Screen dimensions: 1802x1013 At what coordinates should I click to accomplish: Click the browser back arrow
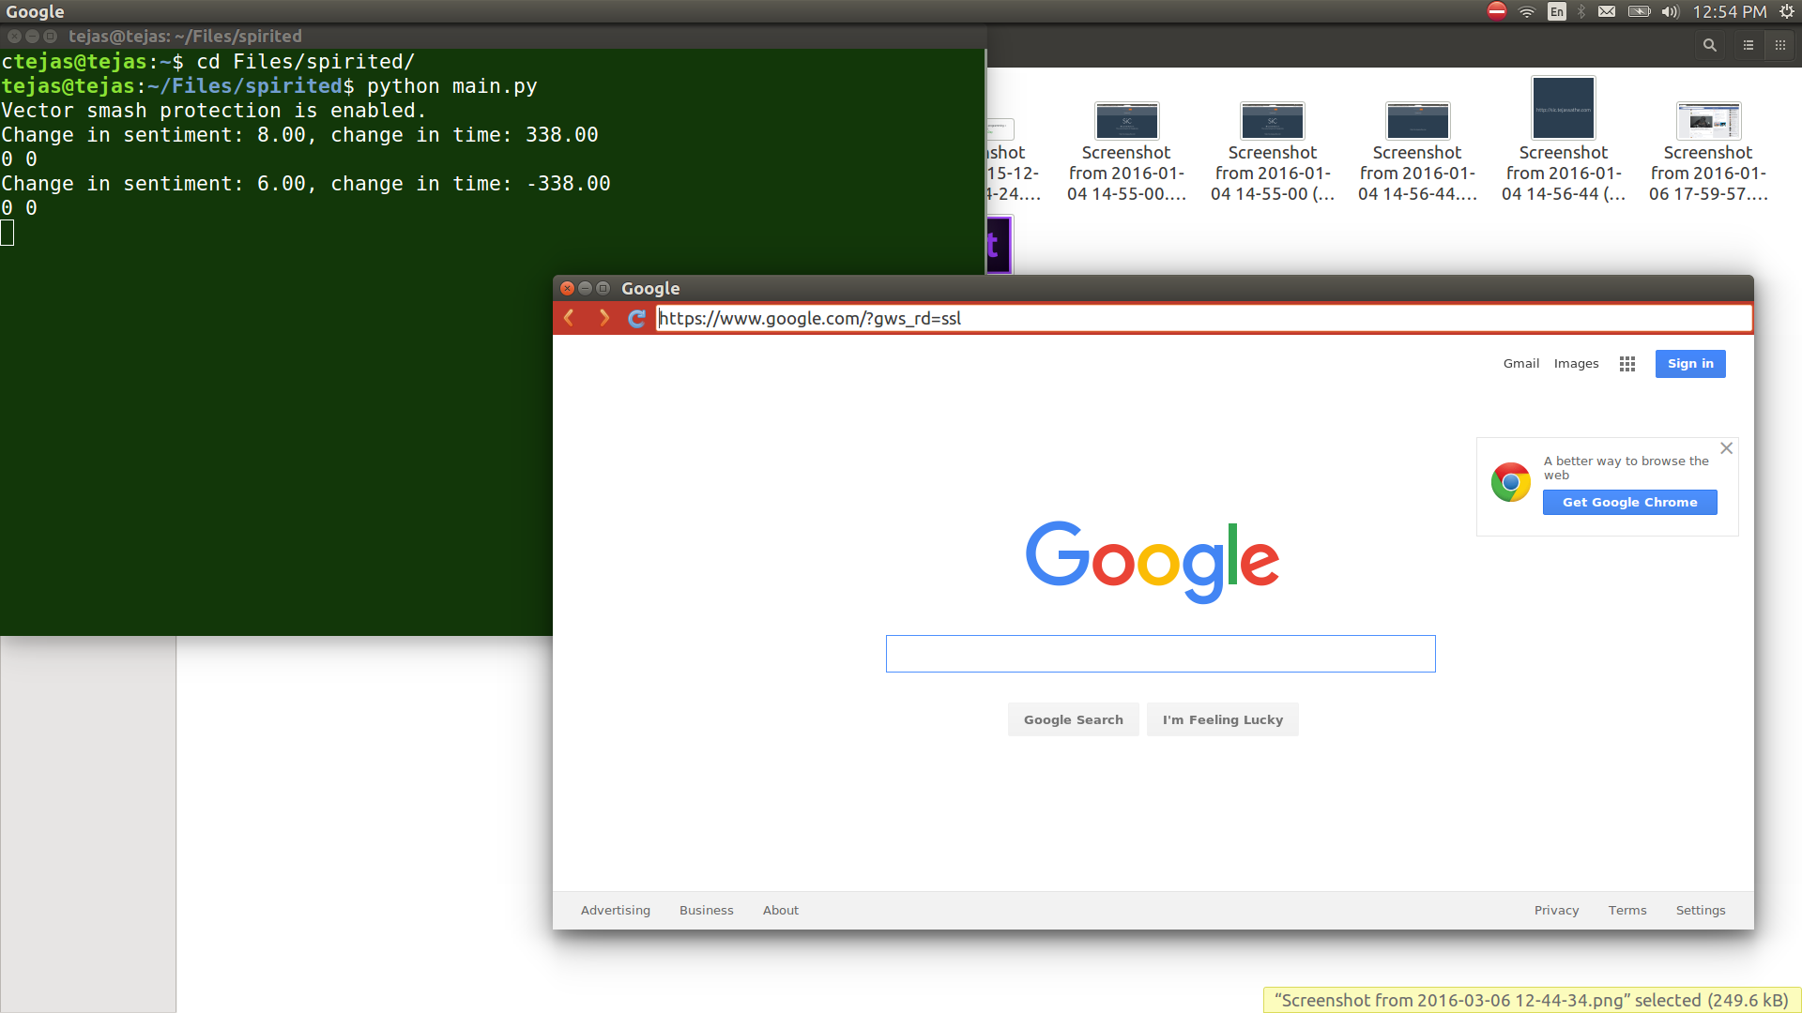coord(569,318)
